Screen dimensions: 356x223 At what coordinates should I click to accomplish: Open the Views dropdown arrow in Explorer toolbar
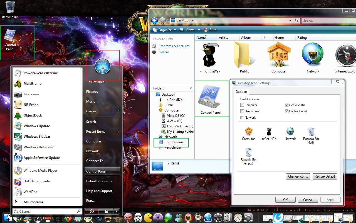(199, 30)
